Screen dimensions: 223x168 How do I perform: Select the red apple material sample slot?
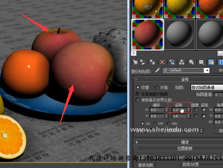[148, 35]
